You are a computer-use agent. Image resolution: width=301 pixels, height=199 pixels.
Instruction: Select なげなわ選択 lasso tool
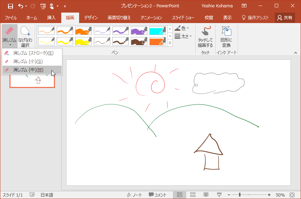25,36
